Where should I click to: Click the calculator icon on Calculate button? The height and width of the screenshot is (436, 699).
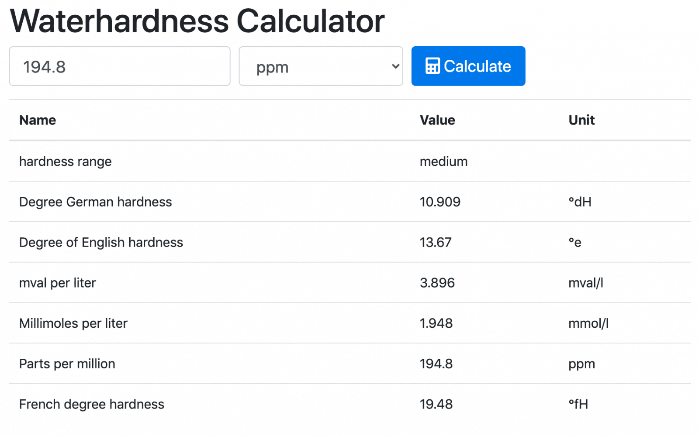point(432,66)
